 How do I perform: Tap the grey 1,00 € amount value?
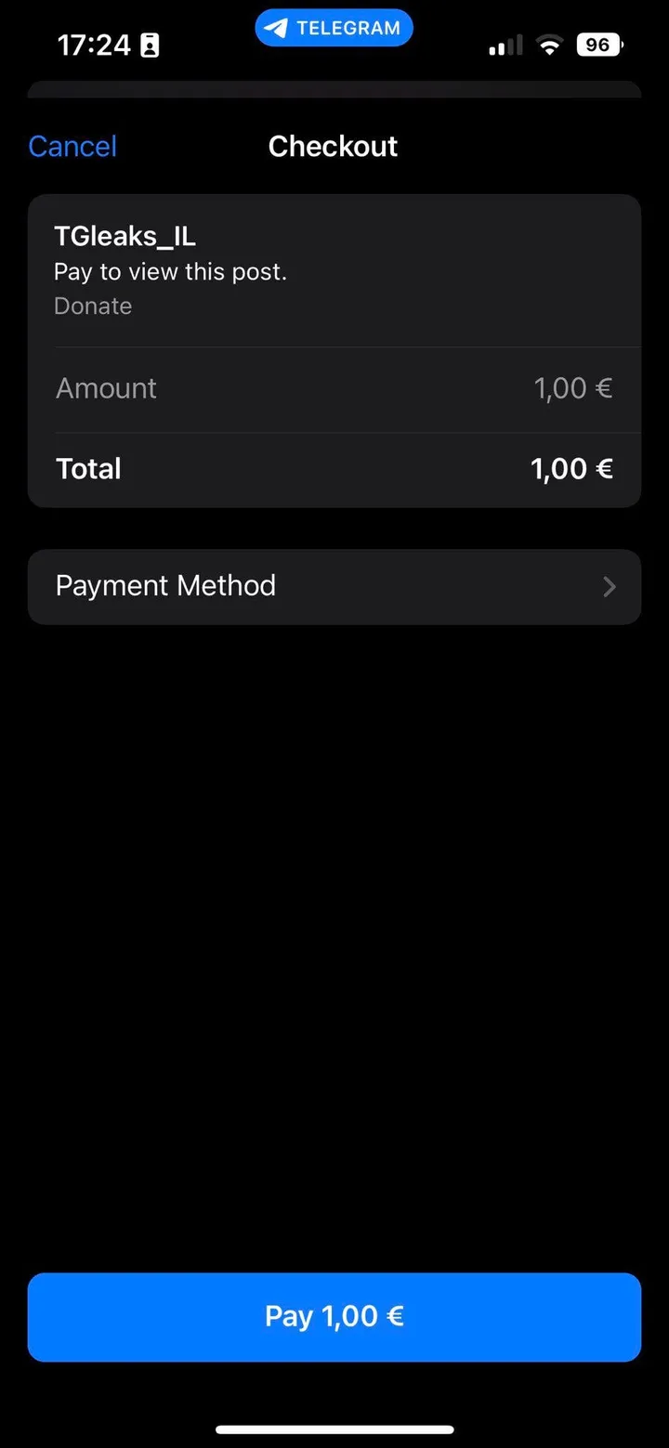click(572, 388)
